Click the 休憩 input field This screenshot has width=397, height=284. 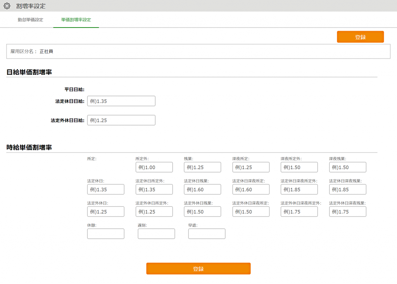[105, 234]
